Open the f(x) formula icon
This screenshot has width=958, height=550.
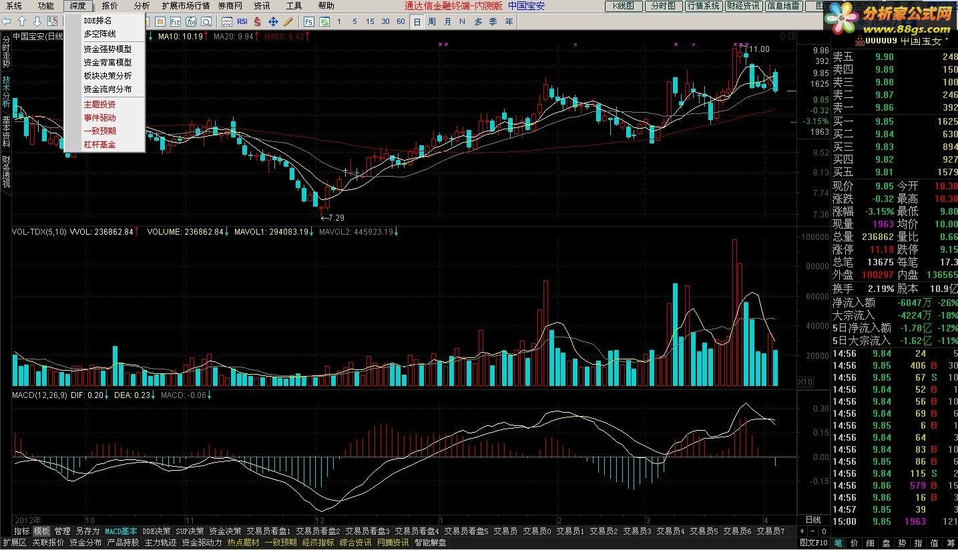point(191,21)
